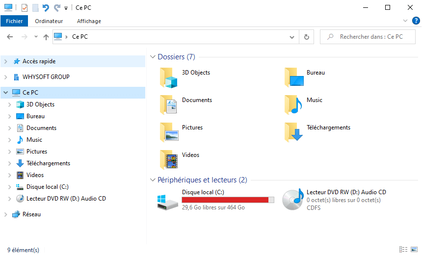The width and height of the screenshot is (422, 256).
Task: Open the blue Help question mark icon
Action: click(416, 21)
